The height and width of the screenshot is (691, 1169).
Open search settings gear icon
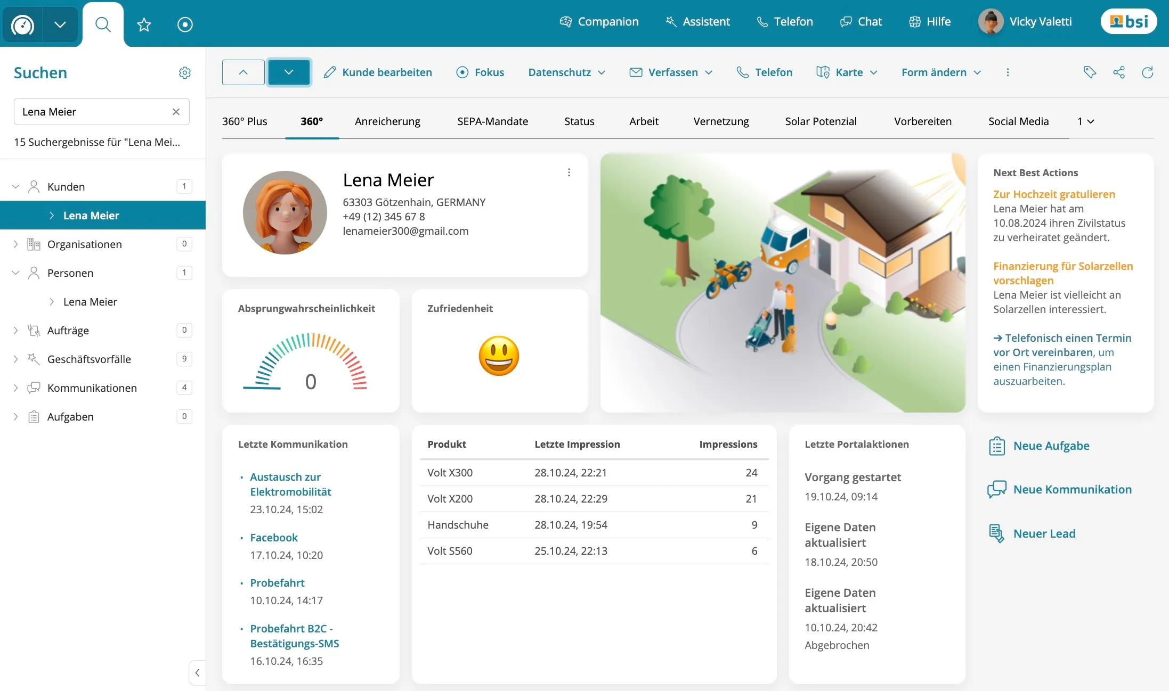click(x=184, y=73)
